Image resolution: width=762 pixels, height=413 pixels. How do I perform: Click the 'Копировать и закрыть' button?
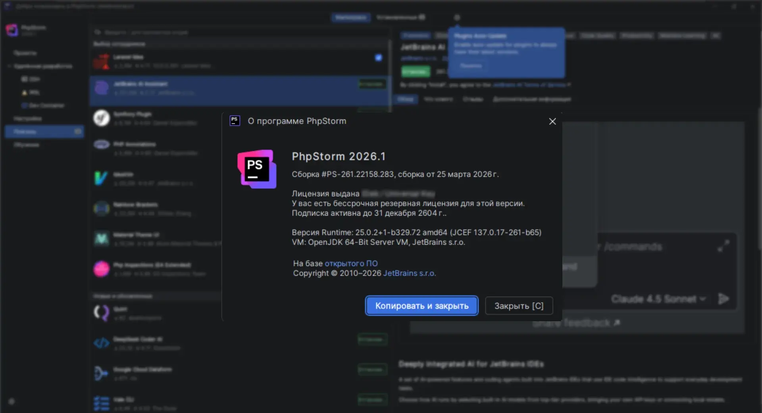tap(421, 306)
